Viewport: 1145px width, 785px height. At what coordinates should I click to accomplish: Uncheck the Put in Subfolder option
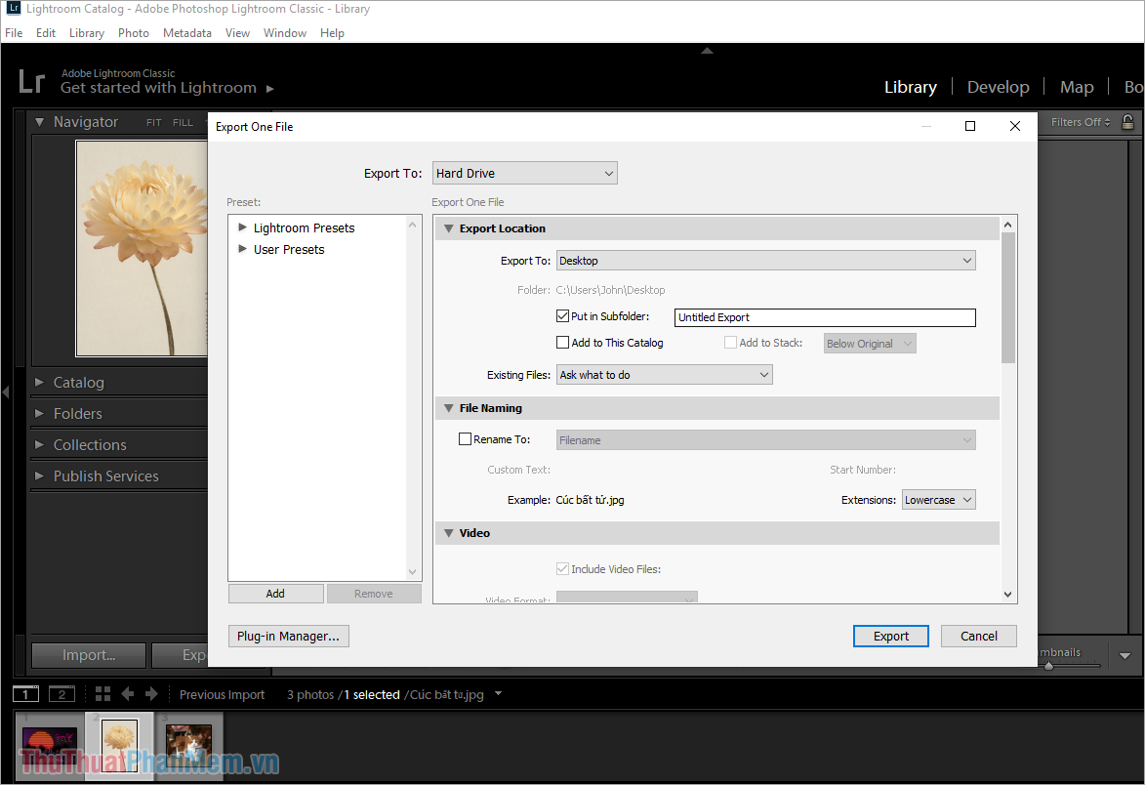[x=563, y=315]
